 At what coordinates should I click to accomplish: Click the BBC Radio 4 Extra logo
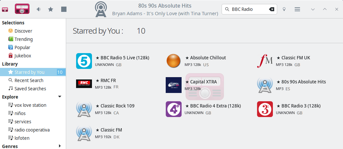tap(174, 109)
